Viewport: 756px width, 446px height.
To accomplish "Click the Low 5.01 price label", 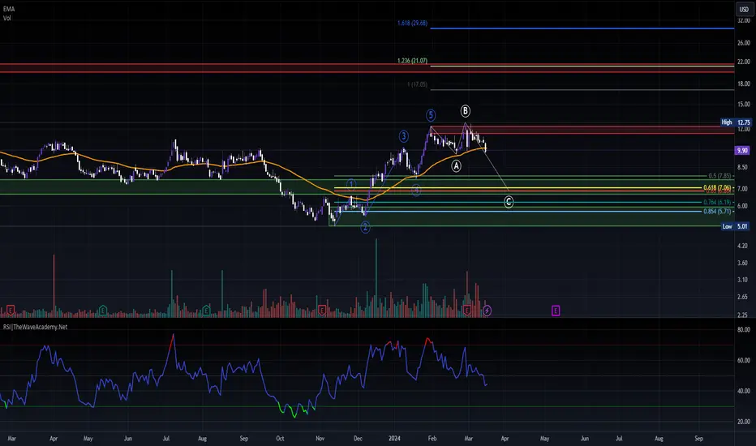I will [736, 226].
